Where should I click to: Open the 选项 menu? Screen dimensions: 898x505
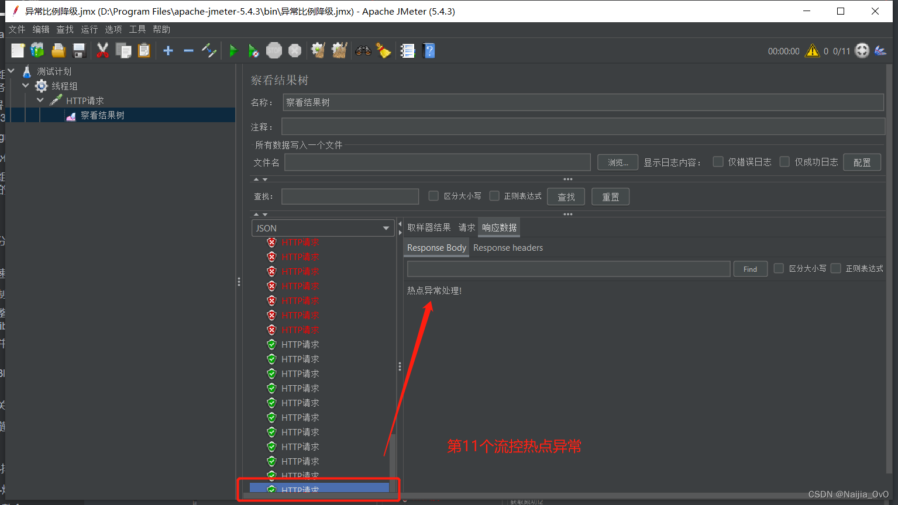[x=113, y=29]
